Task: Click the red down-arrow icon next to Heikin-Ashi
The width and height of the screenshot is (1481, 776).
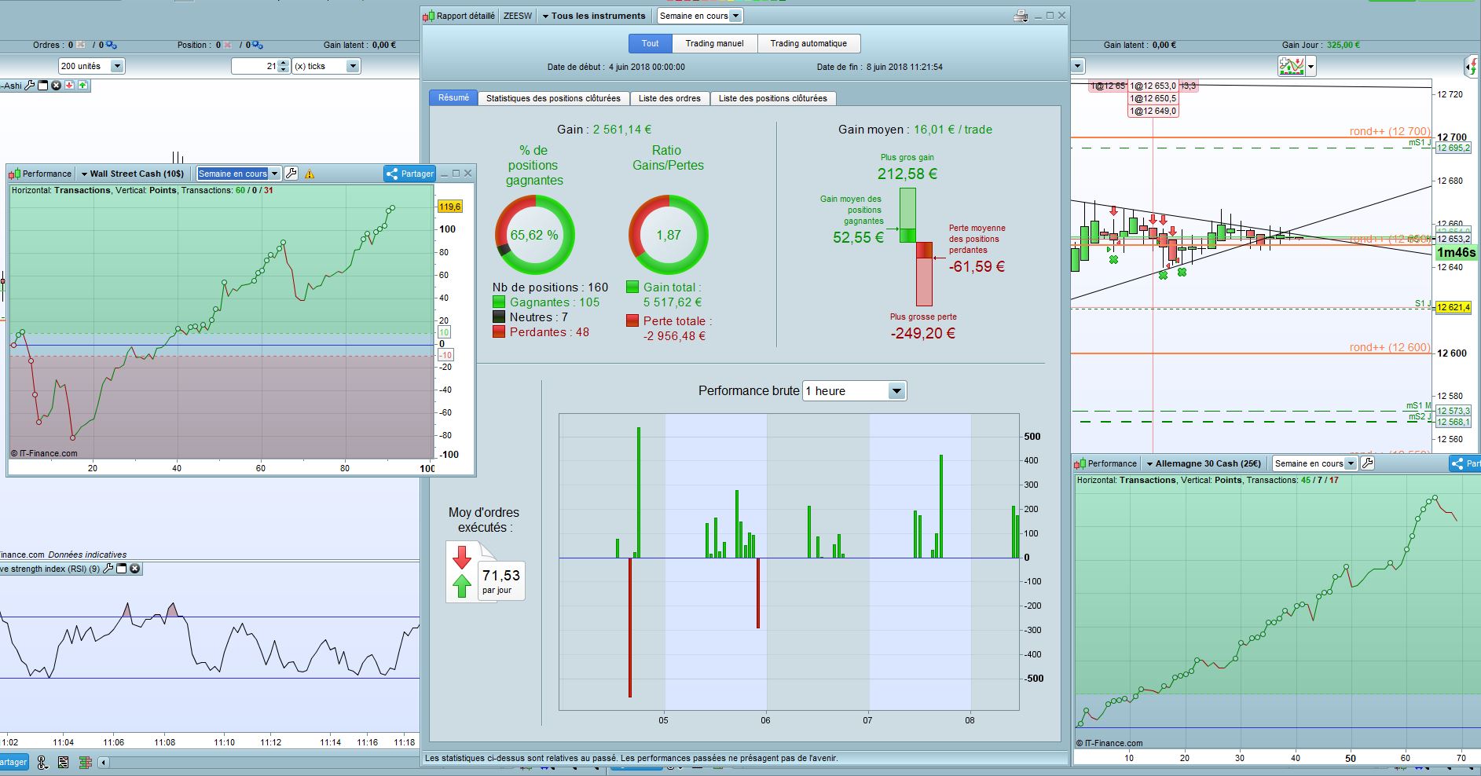Action: [x=70, y=86]
